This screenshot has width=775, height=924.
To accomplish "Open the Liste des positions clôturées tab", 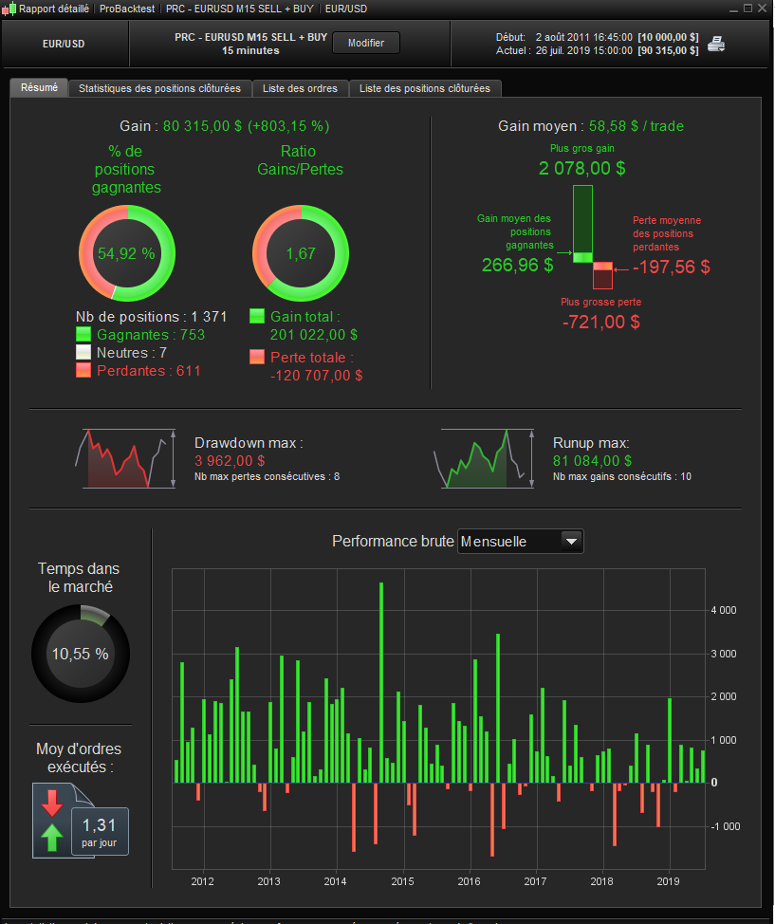I will pos(424,88).
